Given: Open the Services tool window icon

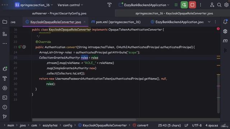Looking at the screenshot, I should tap(5, 88).
